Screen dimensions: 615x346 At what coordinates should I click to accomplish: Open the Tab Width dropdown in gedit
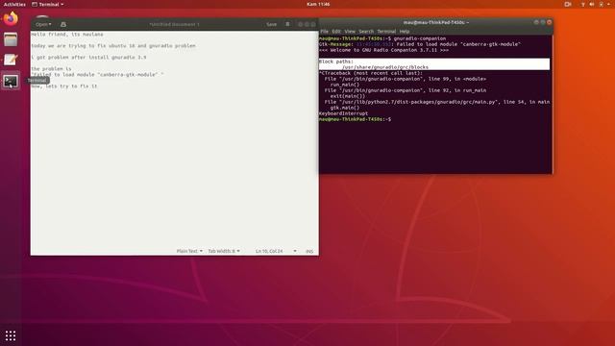(224, 251)
